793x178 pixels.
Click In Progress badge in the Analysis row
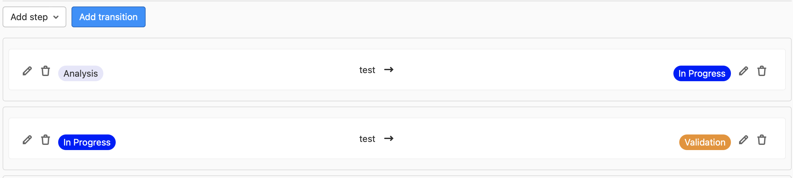point(702,73)
